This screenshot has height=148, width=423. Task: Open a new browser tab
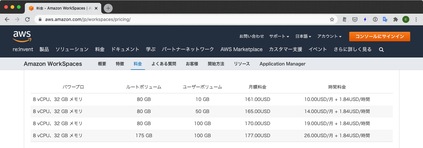tap(108, 8)
